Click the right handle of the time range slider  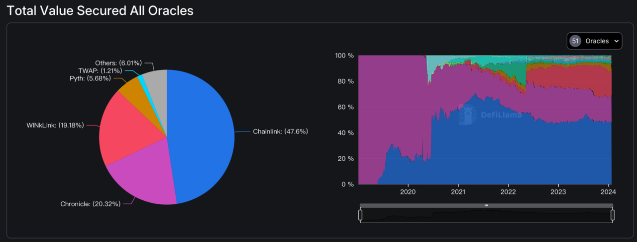click(613, 215)
